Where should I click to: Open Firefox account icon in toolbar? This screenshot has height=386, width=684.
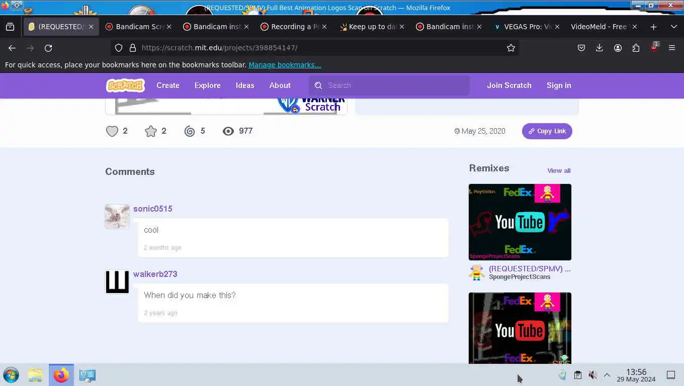(x=618, y=48)
